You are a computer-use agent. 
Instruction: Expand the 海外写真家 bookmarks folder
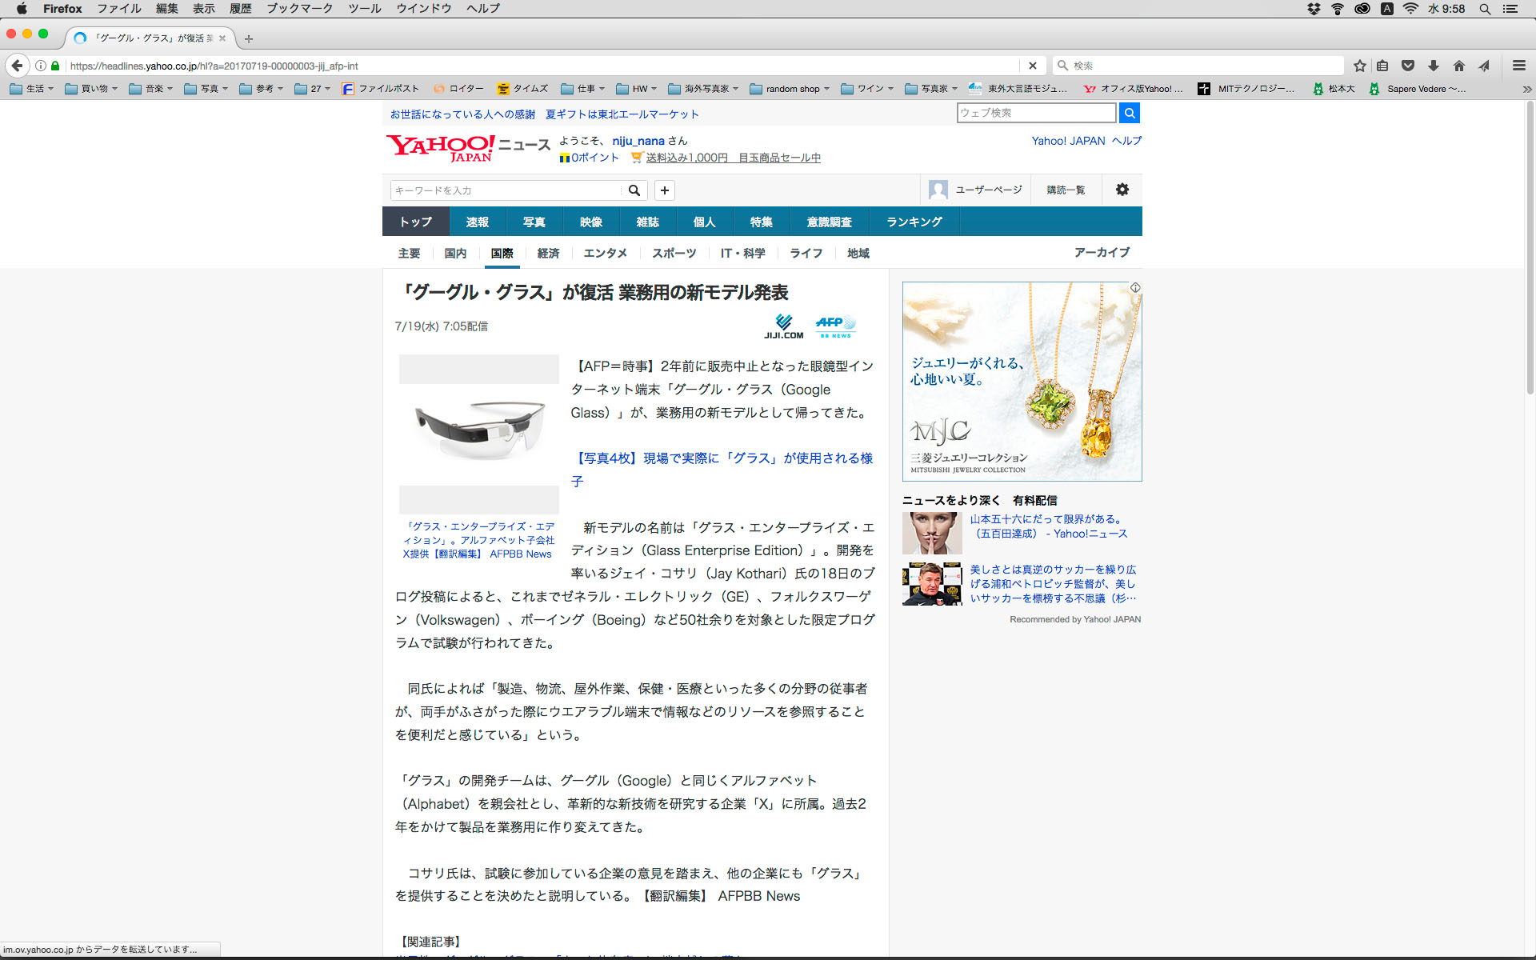(702, 89)
